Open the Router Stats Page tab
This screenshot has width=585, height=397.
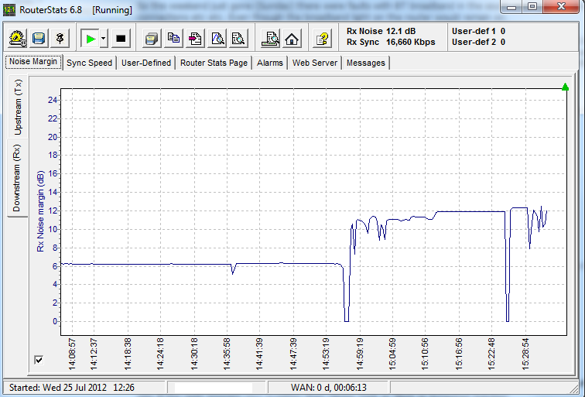[x=214, y=63]
